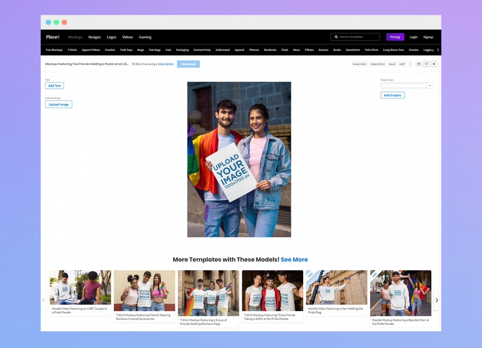Click the Placeit logo
The width and height of the screenshot is (482, 348).
[53, 37]
